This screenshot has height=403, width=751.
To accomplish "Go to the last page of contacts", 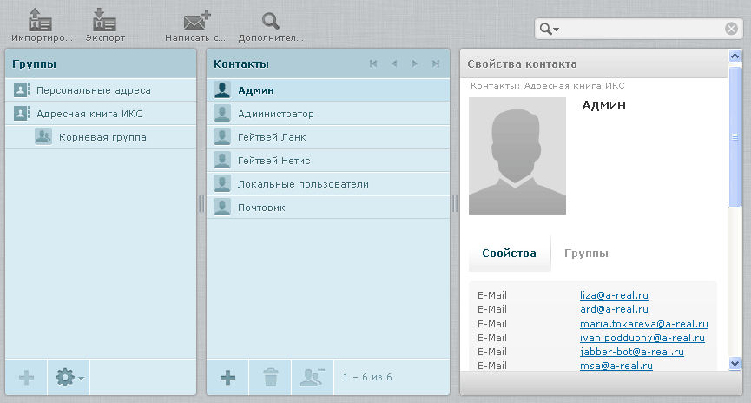I will click(x=436, y=63).
